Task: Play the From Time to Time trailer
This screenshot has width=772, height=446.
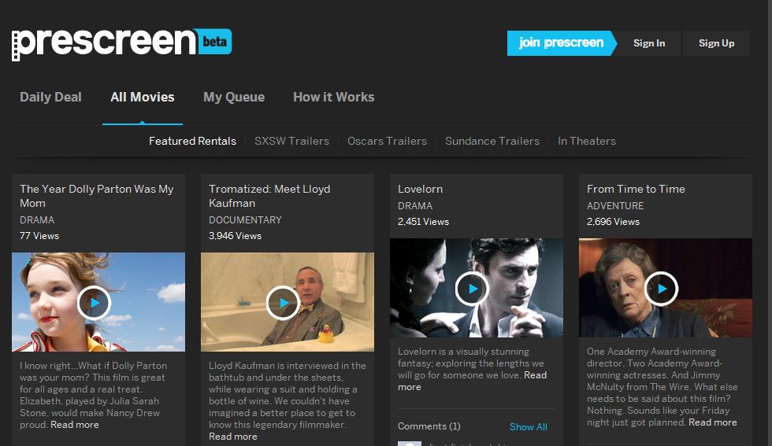Action: (661, 289)
